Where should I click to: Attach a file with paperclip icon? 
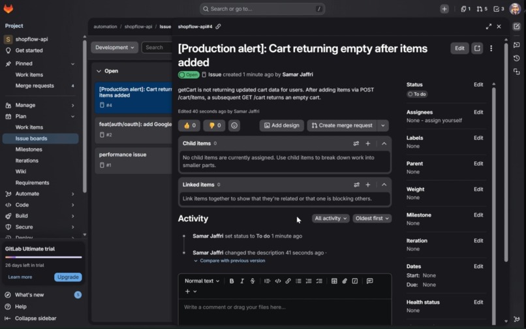[x=345, y=281]
